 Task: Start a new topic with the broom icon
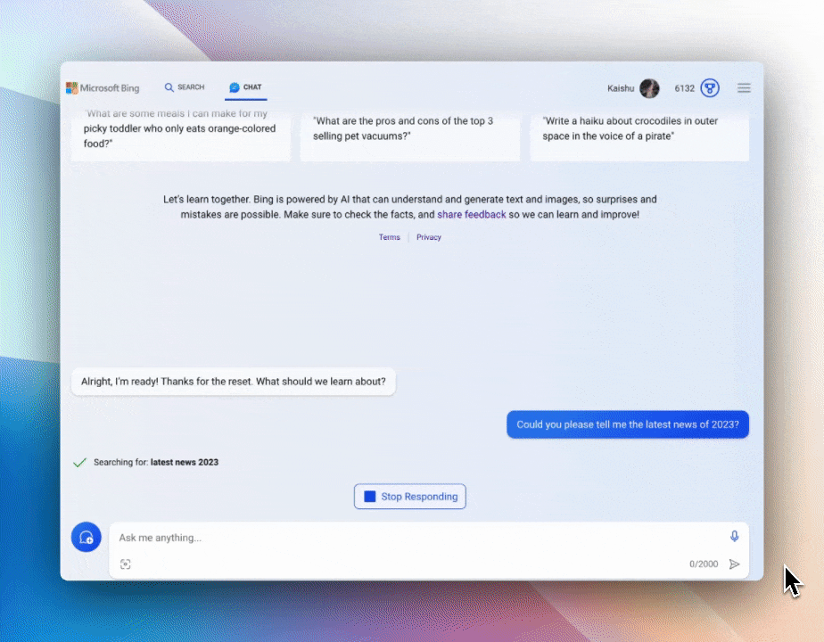tap(87, 538)
